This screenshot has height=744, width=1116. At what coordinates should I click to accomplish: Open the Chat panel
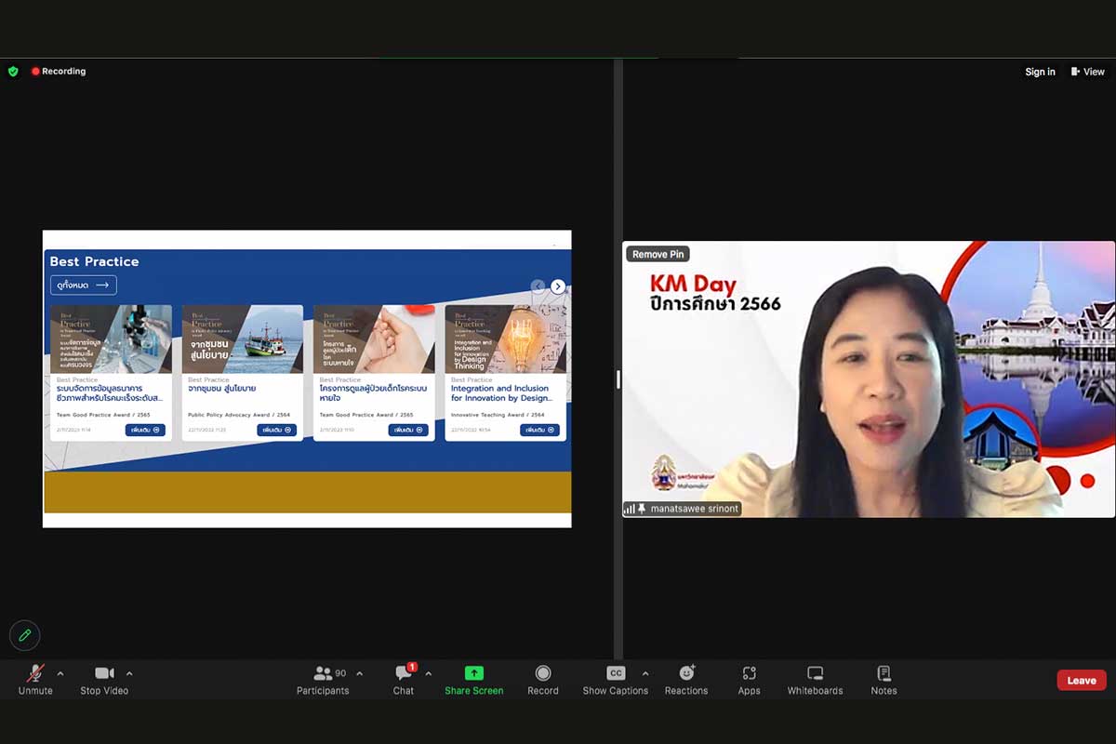(404, 679)
